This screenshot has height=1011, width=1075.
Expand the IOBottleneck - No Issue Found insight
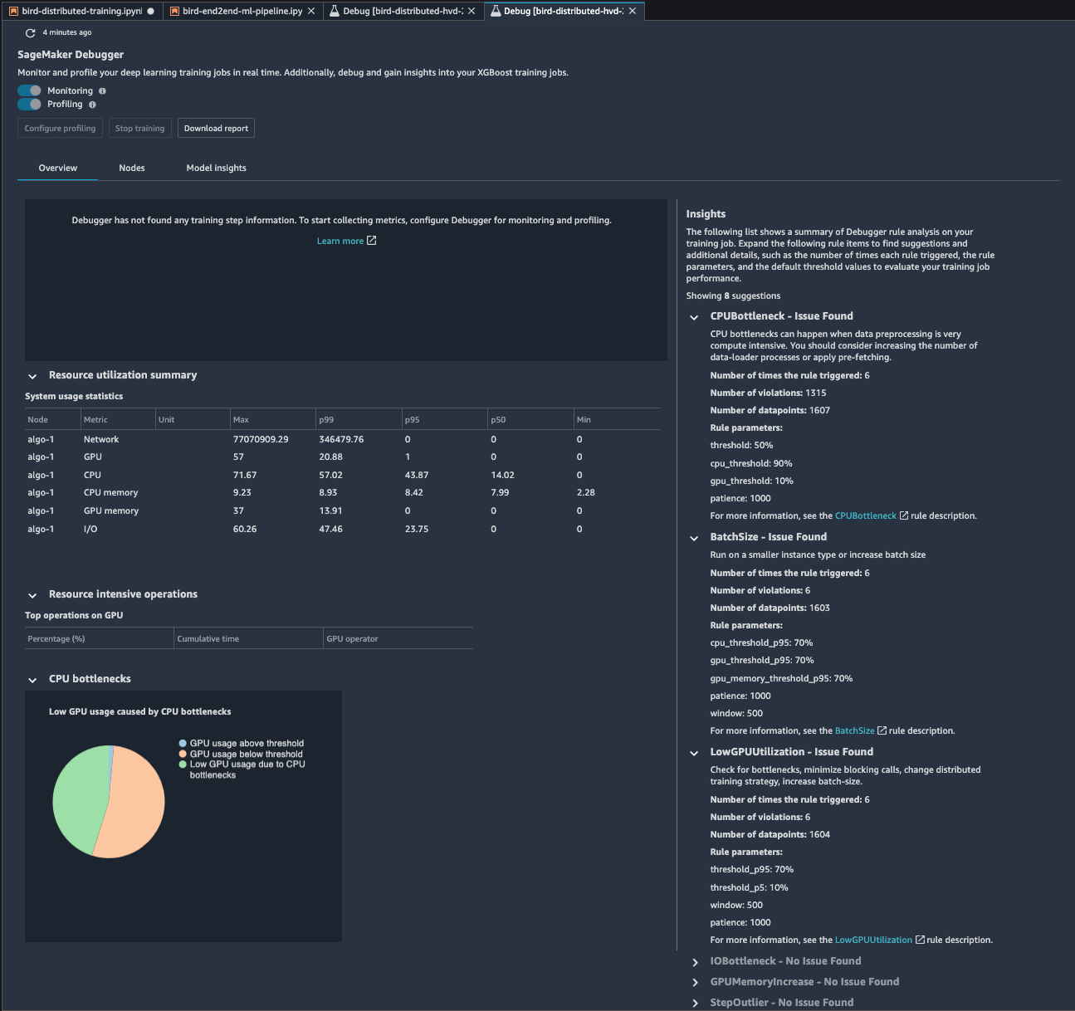pyautogui.click(x=695, y=962)
